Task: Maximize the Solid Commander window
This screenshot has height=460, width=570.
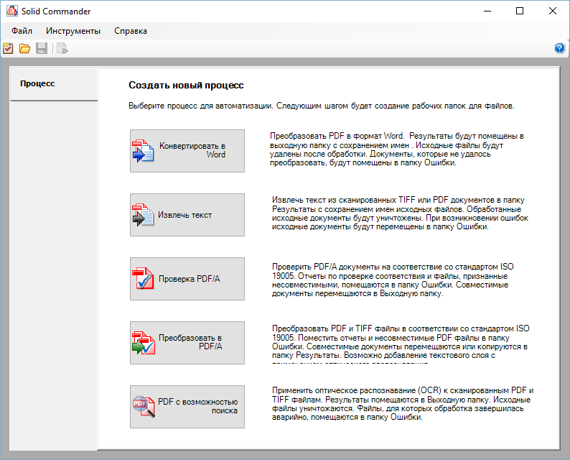Action: pyautogui.click(x=520, y=11)
